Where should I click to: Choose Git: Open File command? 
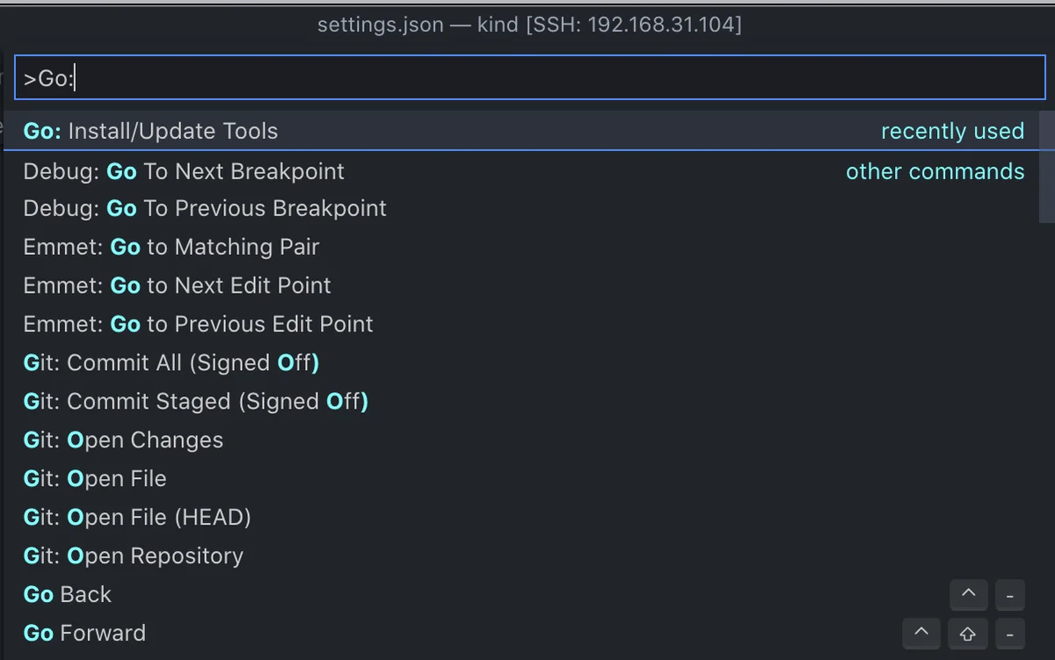click(x=520, y=479)
